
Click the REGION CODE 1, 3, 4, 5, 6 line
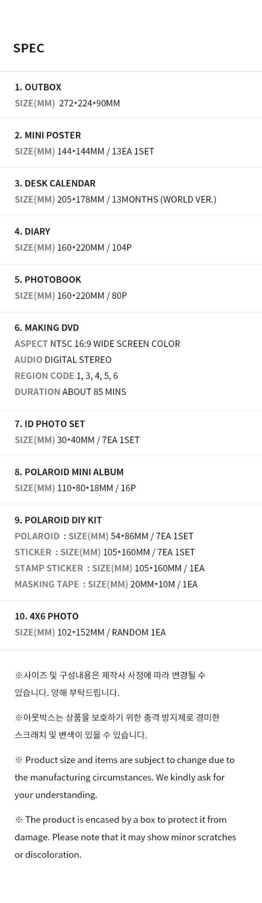[x=66, y=376]
